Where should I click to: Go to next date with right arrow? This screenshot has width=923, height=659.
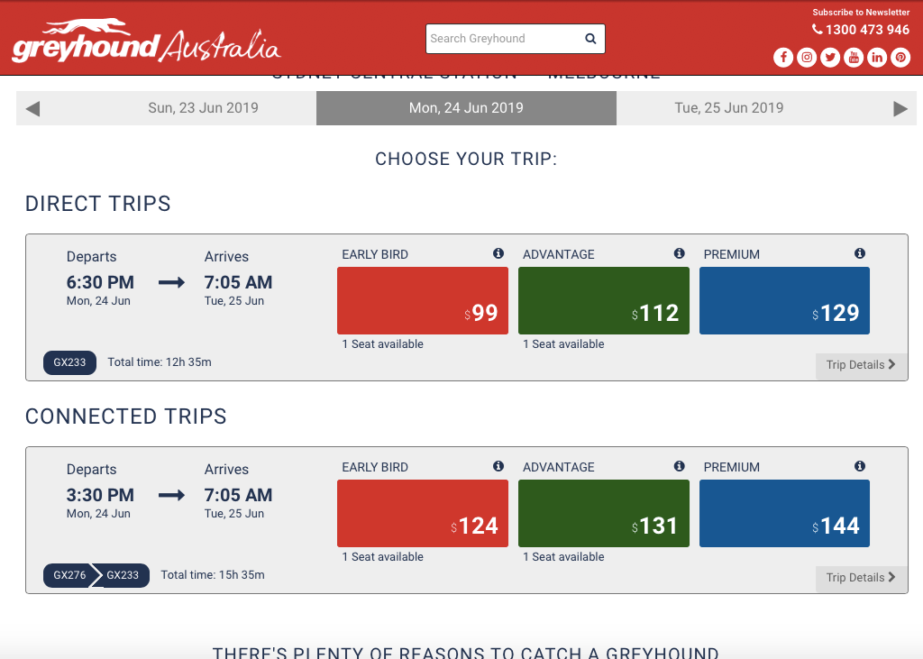point(900,108)
